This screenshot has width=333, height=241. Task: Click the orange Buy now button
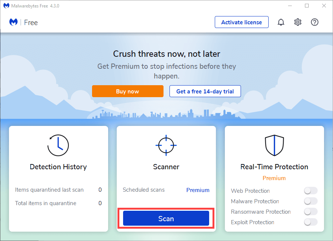(x=128, y=91)
